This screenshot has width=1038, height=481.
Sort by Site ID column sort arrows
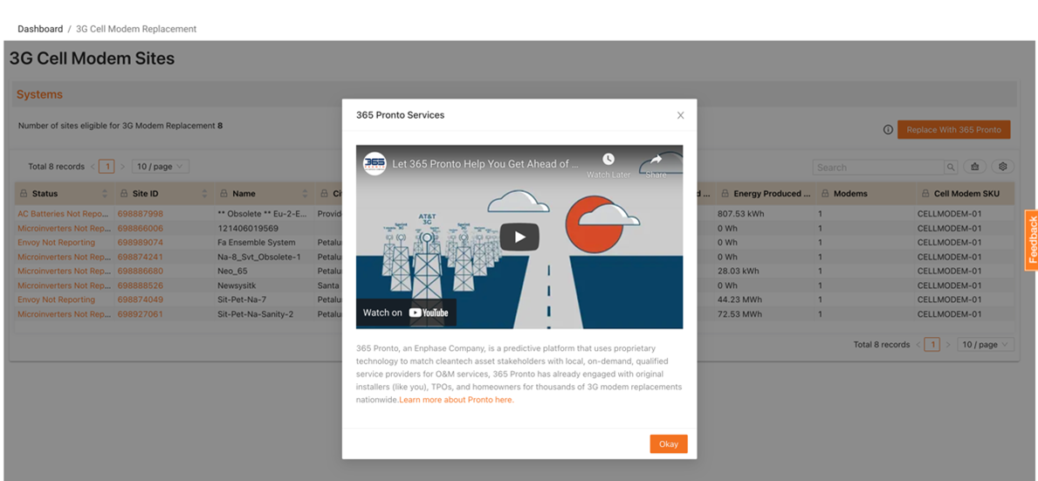[204, 194]
